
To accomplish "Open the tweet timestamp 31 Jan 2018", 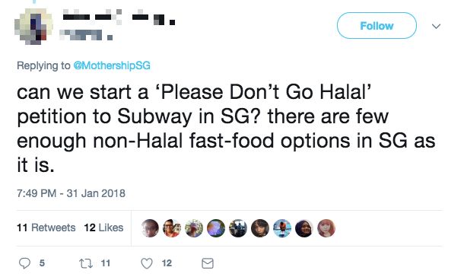I will [71, 193].
